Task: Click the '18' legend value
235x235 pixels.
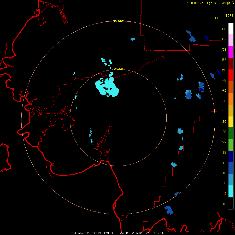Action: (224, 152)
